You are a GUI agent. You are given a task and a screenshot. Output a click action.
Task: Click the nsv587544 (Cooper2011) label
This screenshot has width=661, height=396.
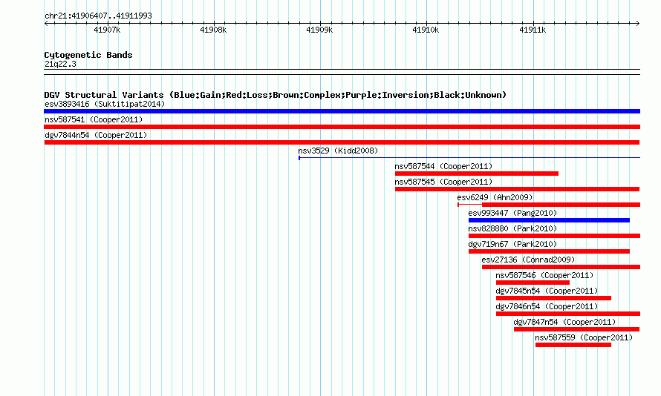coord(443,166)
